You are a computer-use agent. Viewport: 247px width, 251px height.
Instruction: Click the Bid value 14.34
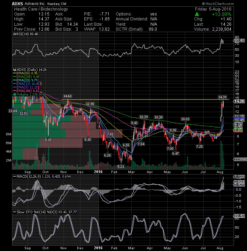tap(72, 24)
